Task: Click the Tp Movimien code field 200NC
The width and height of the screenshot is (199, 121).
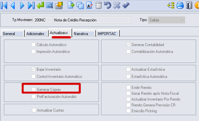Action: 43,20
